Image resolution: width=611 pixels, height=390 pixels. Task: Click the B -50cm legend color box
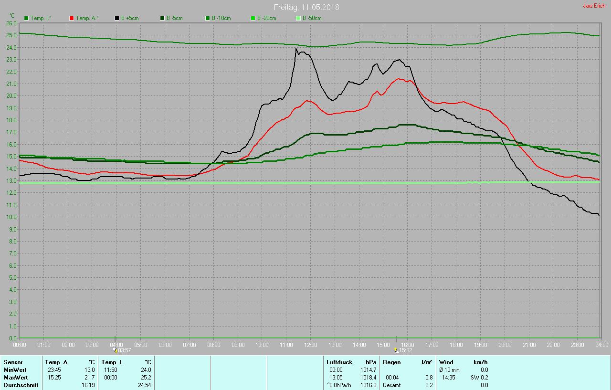click(x=298, y=18)
